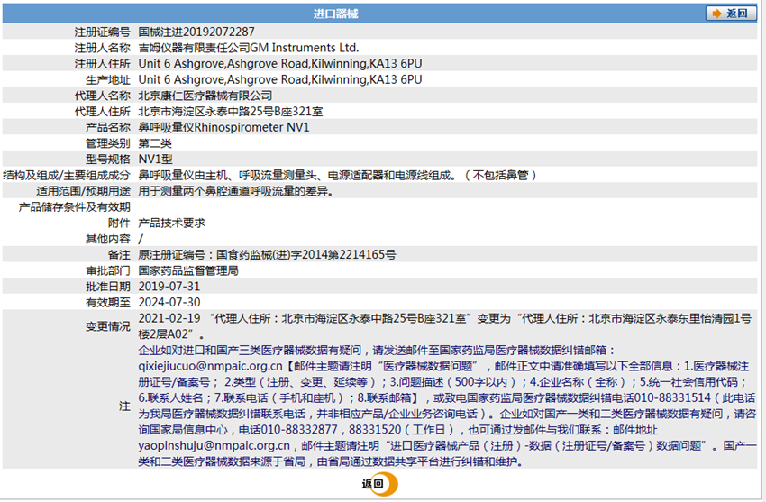Viewport: 766px width, 502px height.
Task: Click the 代理人名称 label
Action: tap(103, 96)
